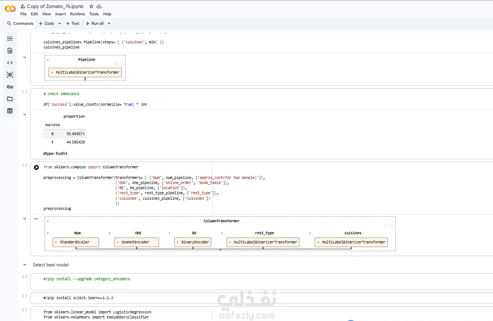Click the help icon in OneHotEncoder box

tap(155, 242)
